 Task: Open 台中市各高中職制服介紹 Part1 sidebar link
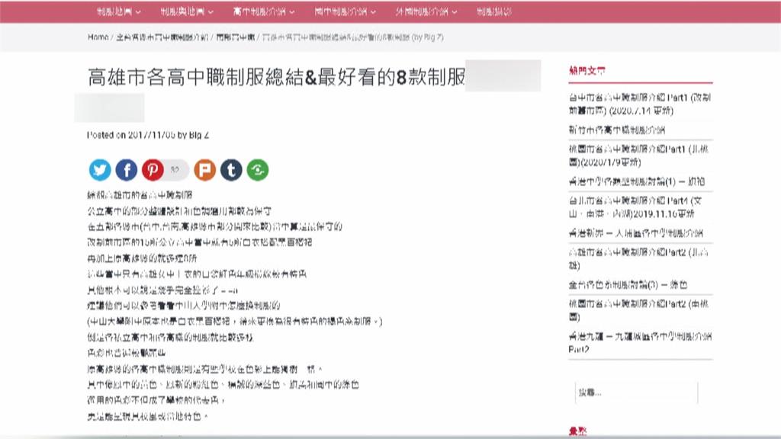click(x=640, y=104)
